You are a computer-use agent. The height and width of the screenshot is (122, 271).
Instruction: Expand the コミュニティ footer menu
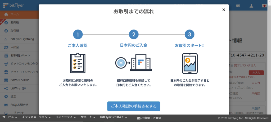pyautogui.click(x=66, y=117)
